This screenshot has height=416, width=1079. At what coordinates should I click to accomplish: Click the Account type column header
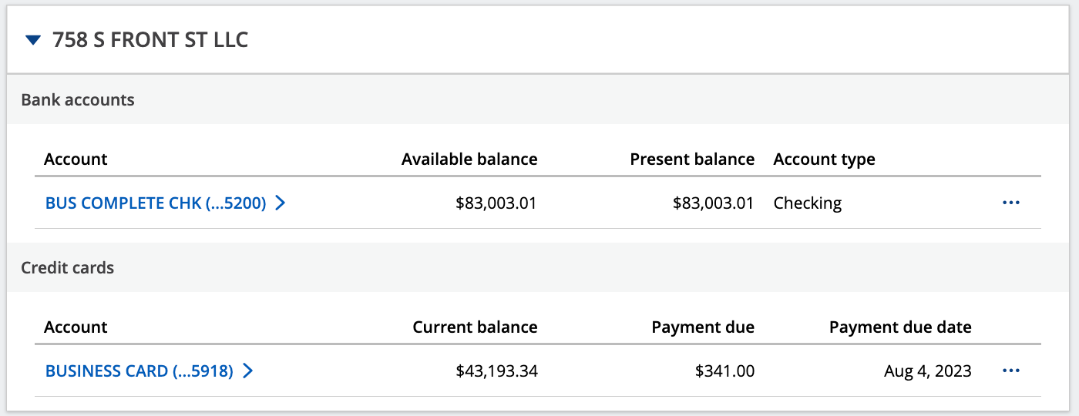[x=824, y=159]
